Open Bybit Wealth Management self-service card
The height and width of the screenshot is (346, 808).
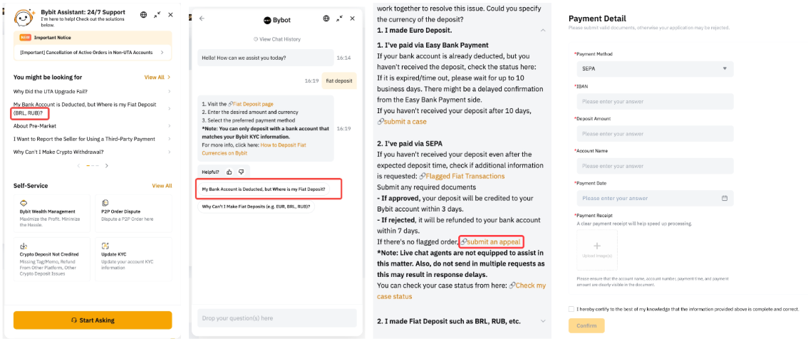point(52,214)
